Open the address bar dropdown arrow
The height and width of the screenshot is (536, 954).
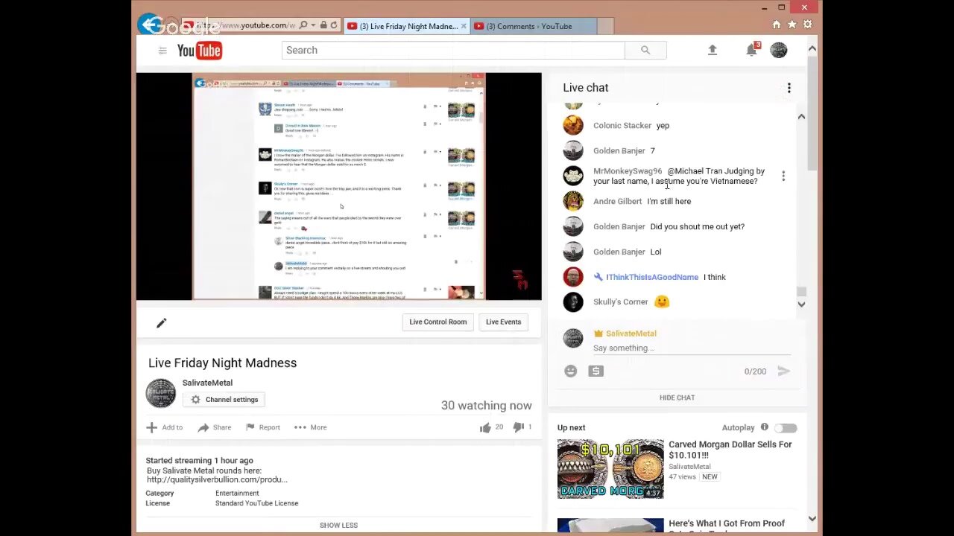[x=313, y=25]
